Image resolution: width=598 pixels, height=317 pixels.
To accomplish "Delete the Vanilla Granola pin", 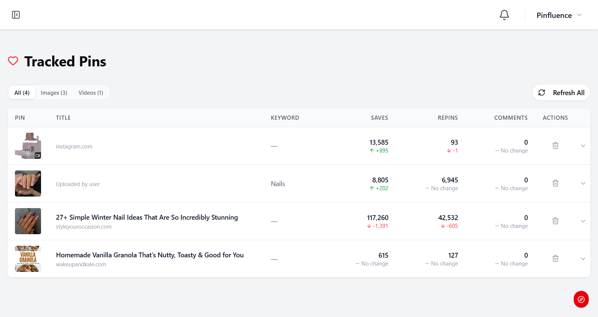I will pyautogui.click(x=555, y=258).
